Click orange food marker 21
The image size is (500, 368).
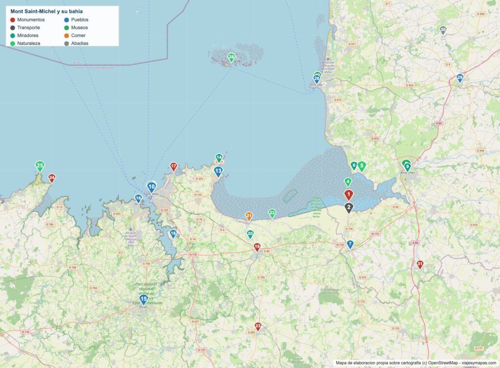tap(249, 216)
